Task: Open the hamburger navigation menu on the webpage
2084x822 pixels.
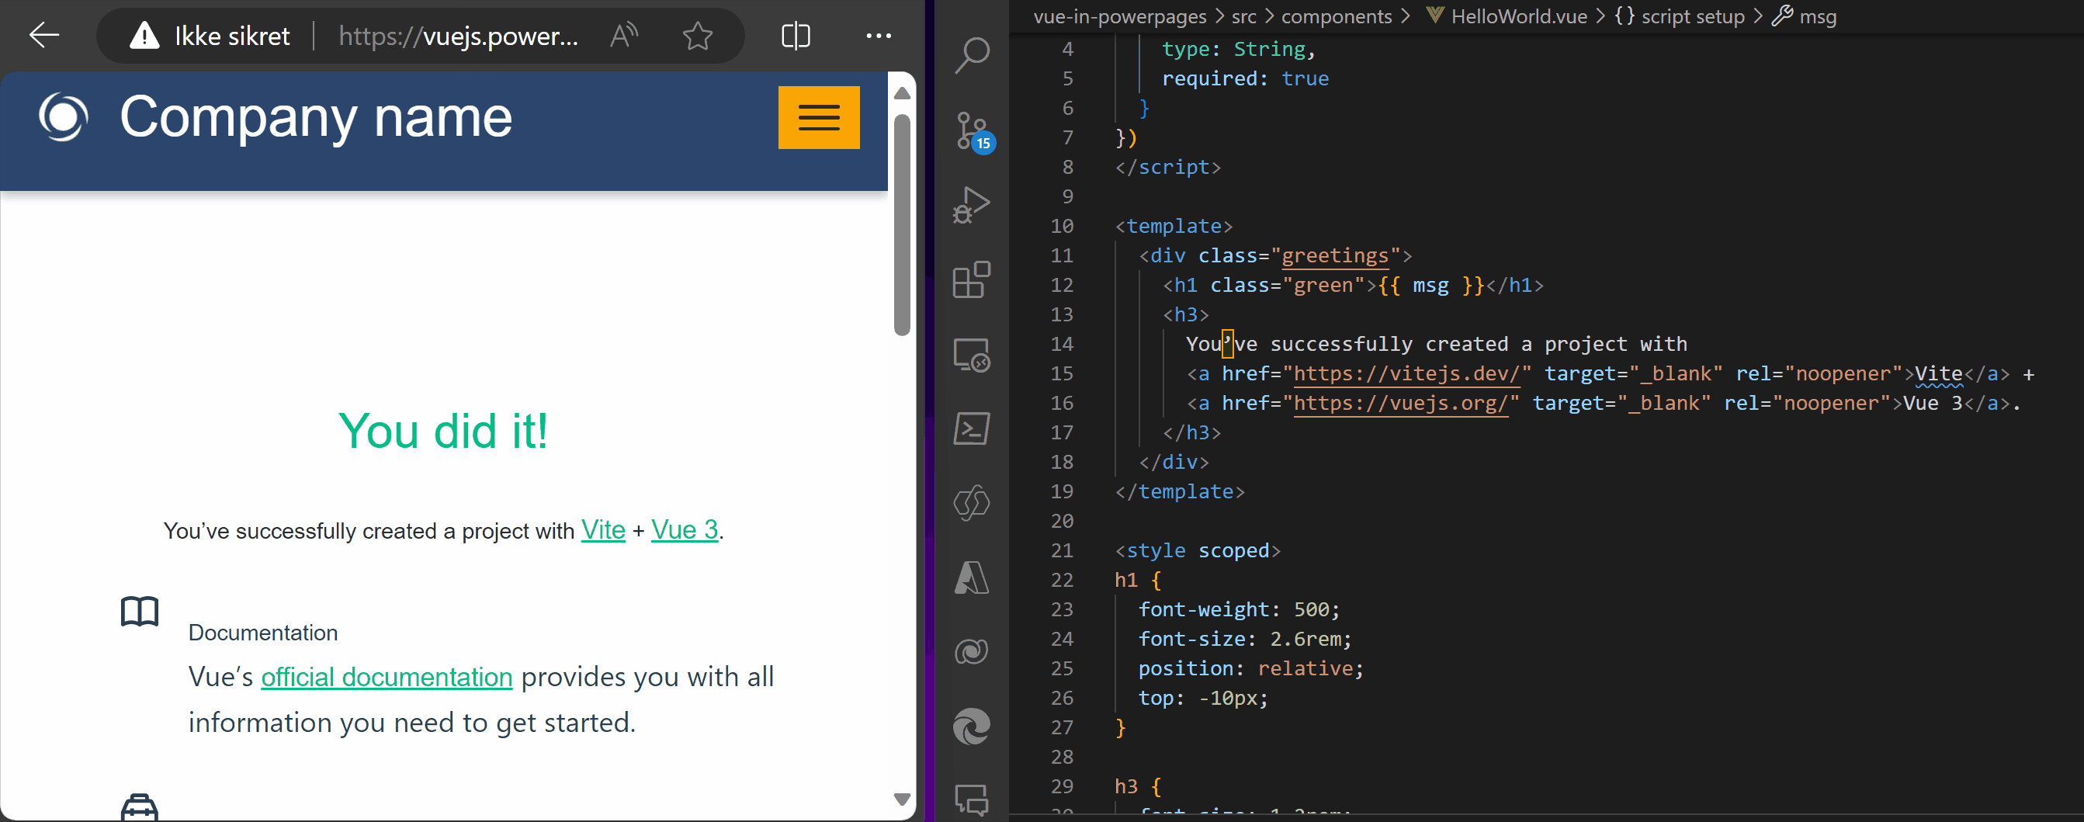Action: coord(819,117)
